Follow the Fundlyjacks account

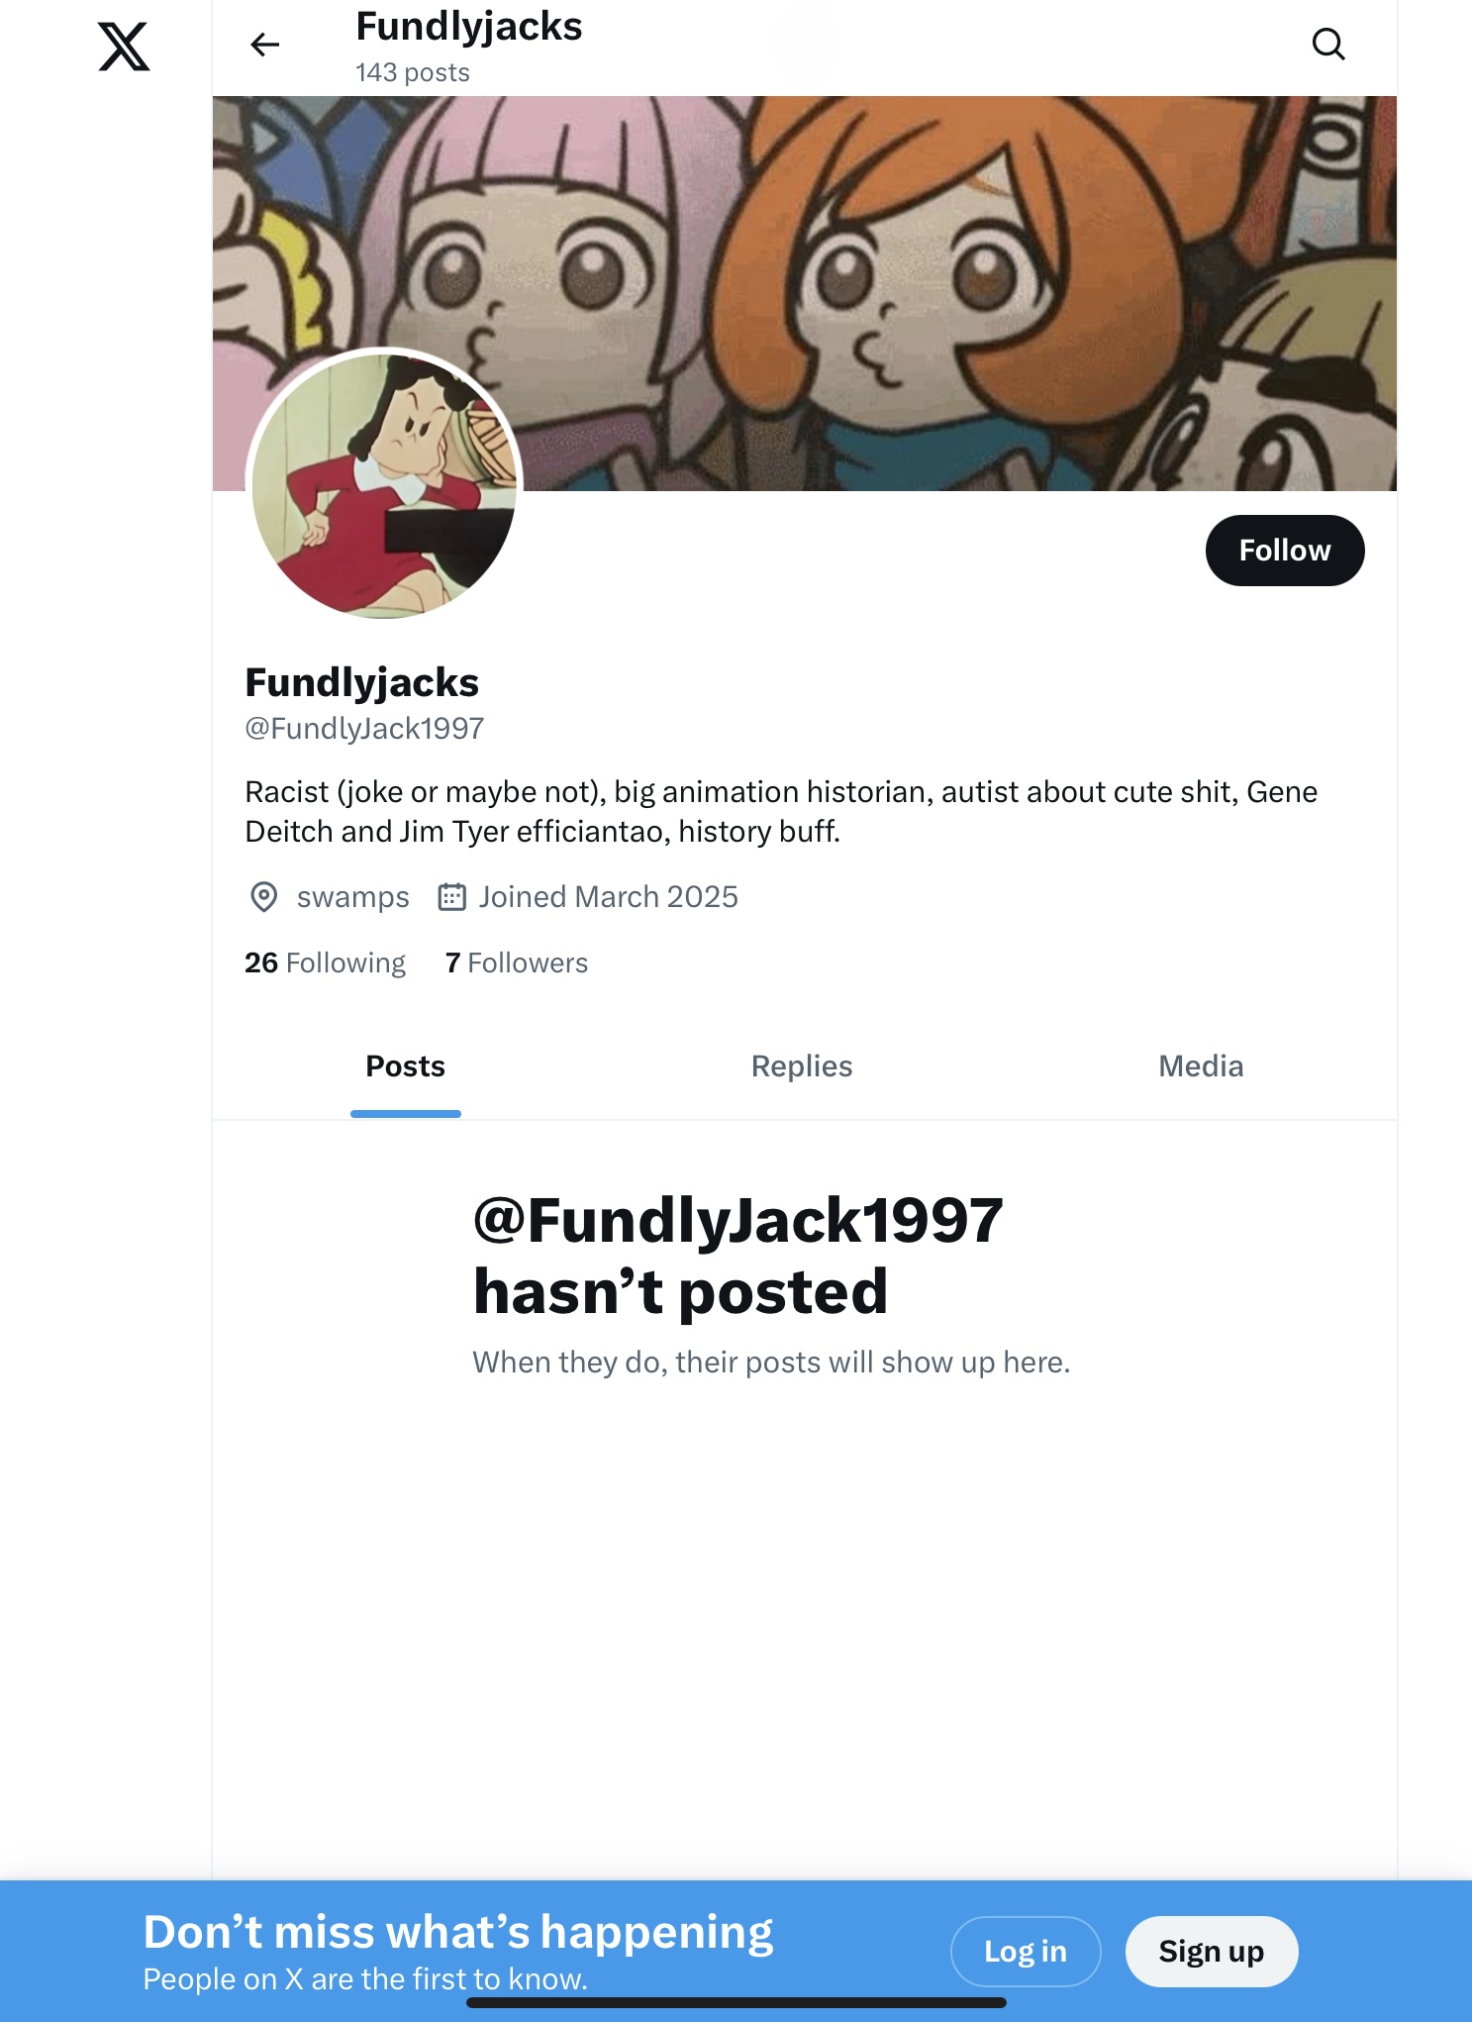tap(1285, 551)
